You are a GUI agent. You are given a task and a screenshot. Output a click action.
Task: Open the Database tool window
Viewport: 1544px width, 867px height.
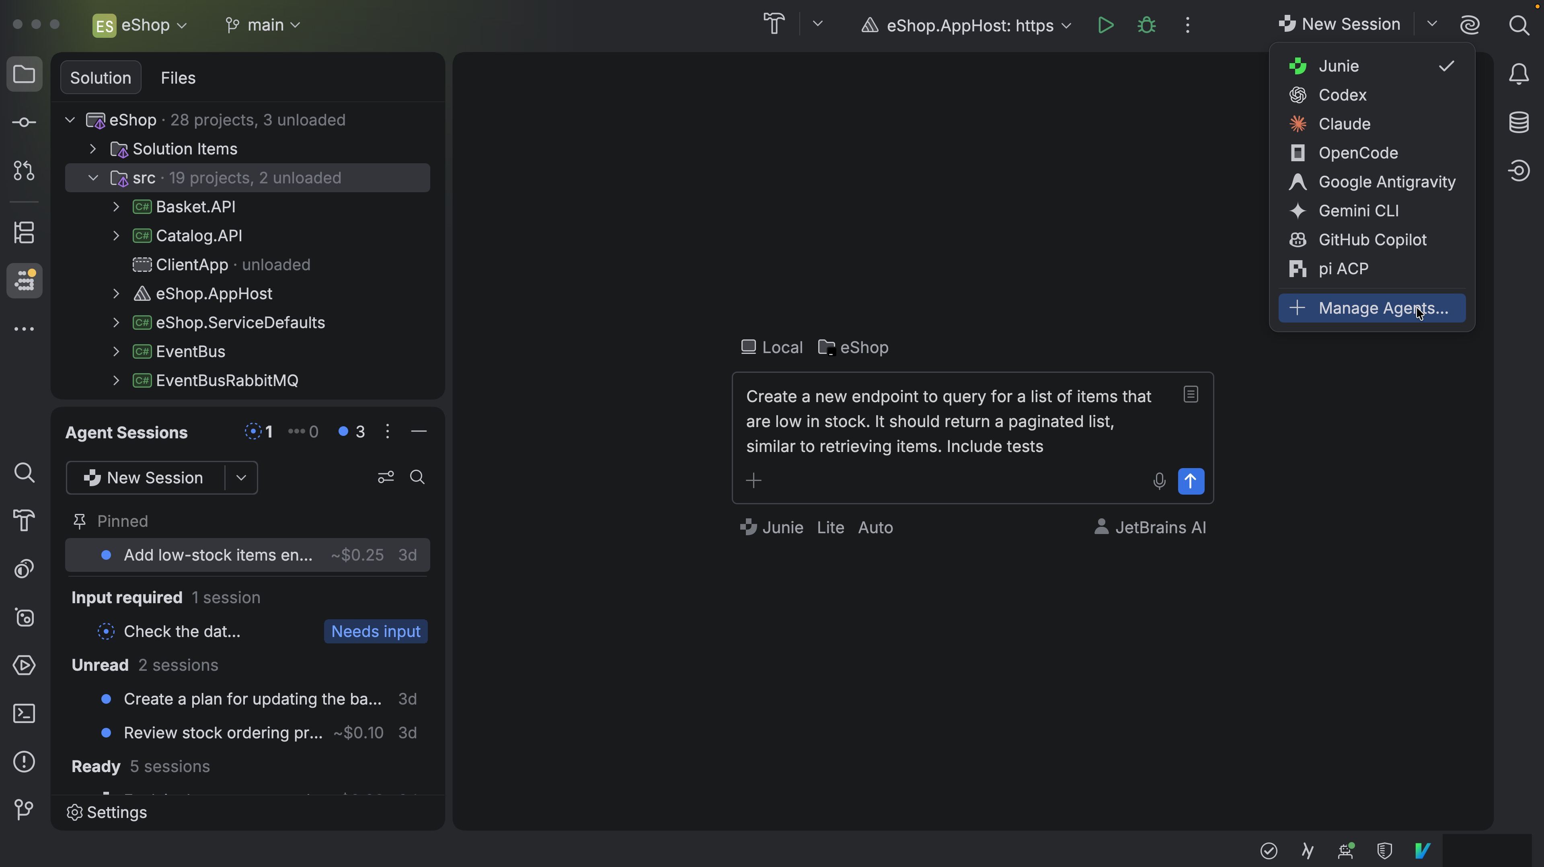tap(1519, 122)
